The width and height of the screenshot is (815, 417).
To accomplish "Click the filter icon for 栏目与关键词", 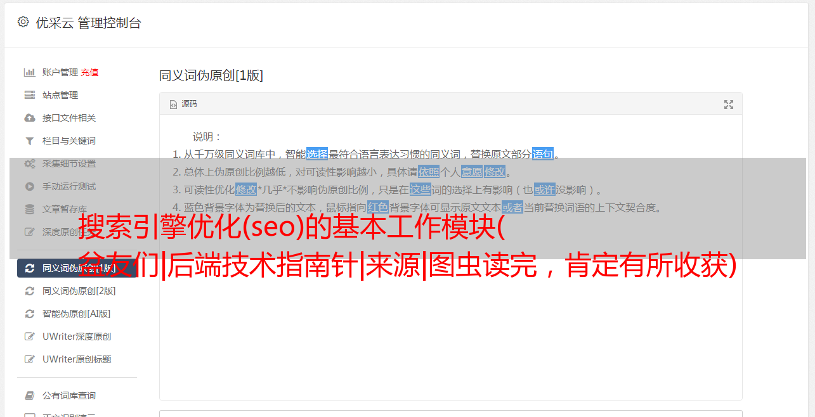I will 29,141.
